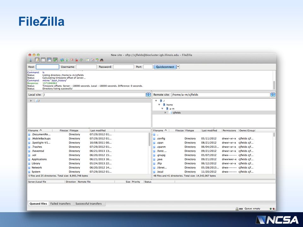Collapse the remote root tree node
This screenshot has width=303, height=227.
click(x=156, y=101)
